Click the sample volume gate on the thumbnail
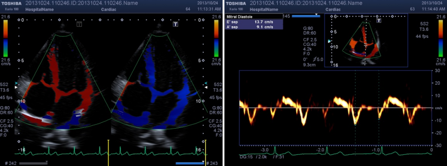This screenshot has height=166, width=447. (366, 45)
